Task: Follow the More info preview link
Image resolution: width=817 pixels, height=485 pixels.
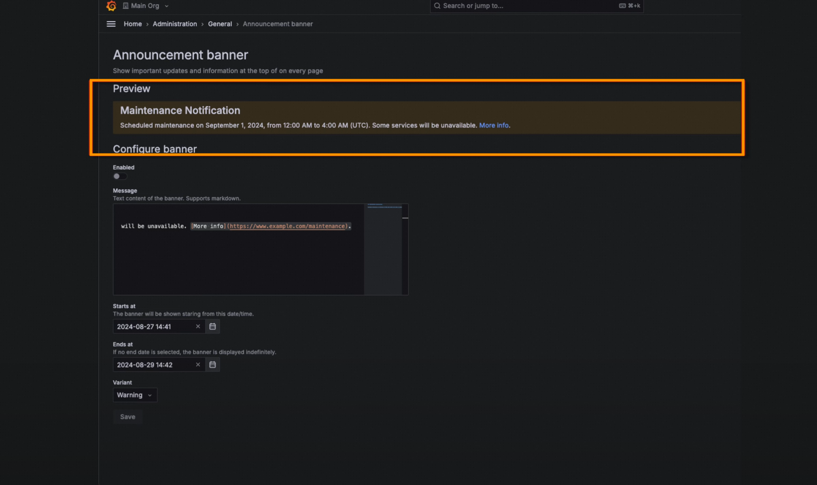Action: (493, 125)
